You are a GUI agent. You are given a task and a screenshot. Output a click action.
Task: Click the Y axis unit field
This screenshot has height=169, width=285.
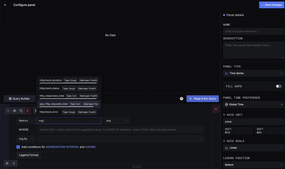click(x=254, y=122)
